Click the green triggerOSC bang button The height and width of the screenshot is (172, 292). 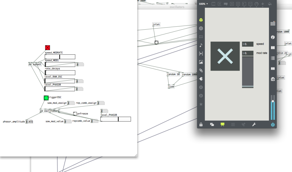tap(46, 98)
